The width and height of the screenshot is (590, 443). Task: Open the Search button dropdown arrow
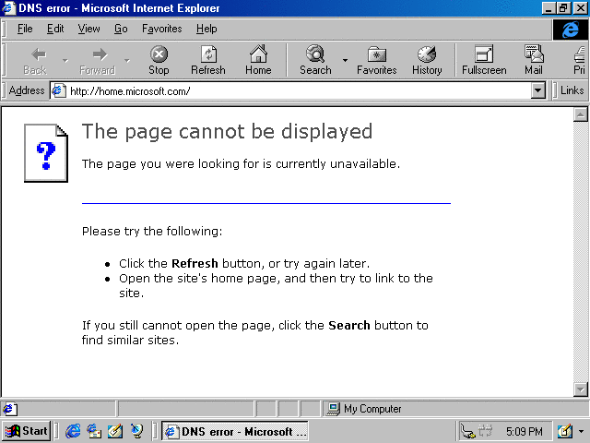pyautogui.click(x=345, y=60)
